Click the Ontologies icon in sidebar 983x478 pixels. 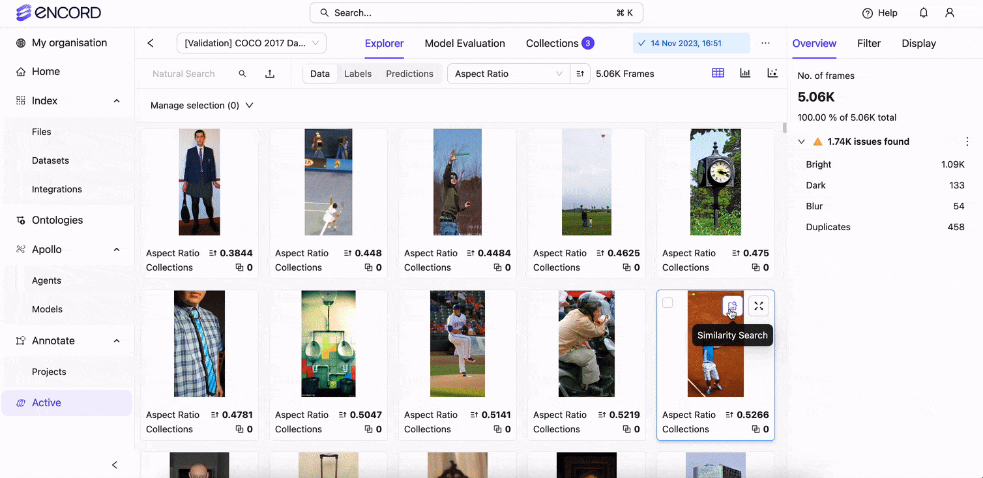pos(21,220)
